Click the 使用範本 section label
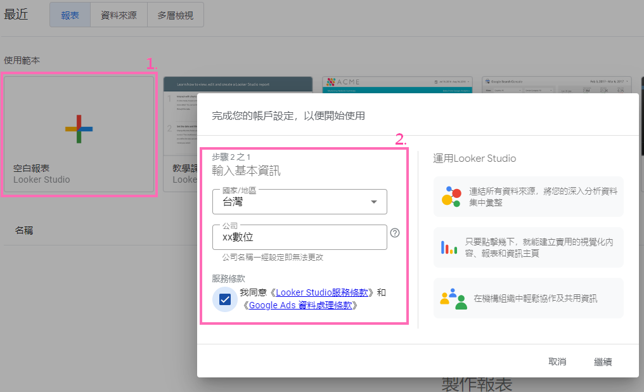 (22, 60)
